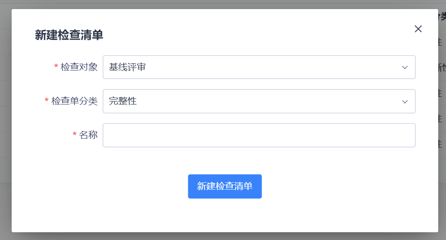The width and height of the screenshot is (446, 240).
Task: Close the 新建检查清单 dialog
Action: pyautogui.click(x=418, y=29)
